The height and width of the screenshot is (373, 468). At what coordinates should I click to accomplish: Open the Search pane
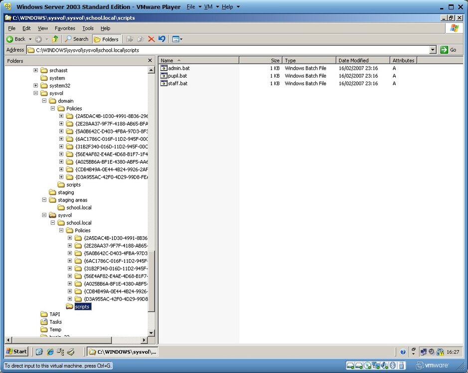pos(77,39)
